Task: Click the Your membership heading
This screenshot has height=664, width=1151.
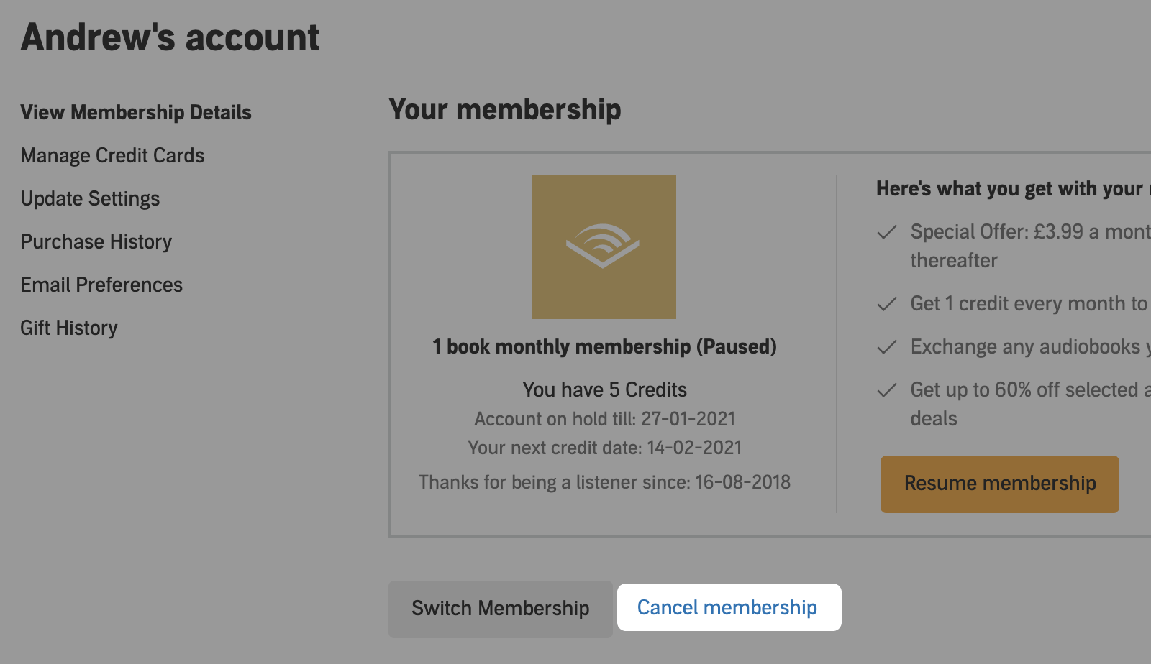Action: 504,110
